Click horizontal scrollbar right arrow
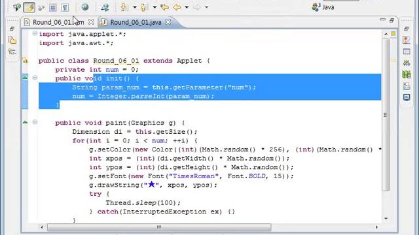 click(x=376, y=227)
